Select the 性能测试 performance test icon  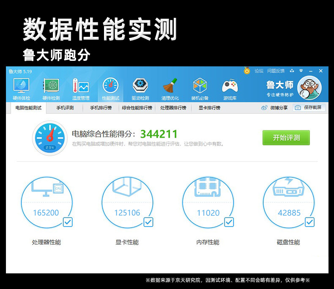click(110, 85)
